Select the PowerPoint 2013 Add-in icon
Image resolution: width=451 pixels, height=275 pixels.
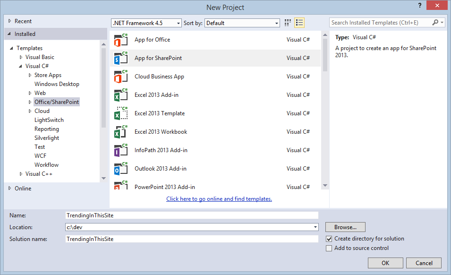tap(121, 185)
